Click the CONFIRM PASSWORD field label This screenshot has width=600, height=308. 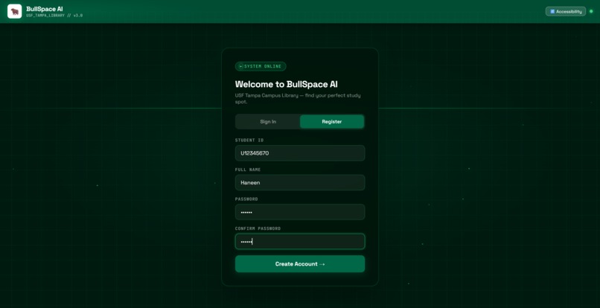[258, 228]
